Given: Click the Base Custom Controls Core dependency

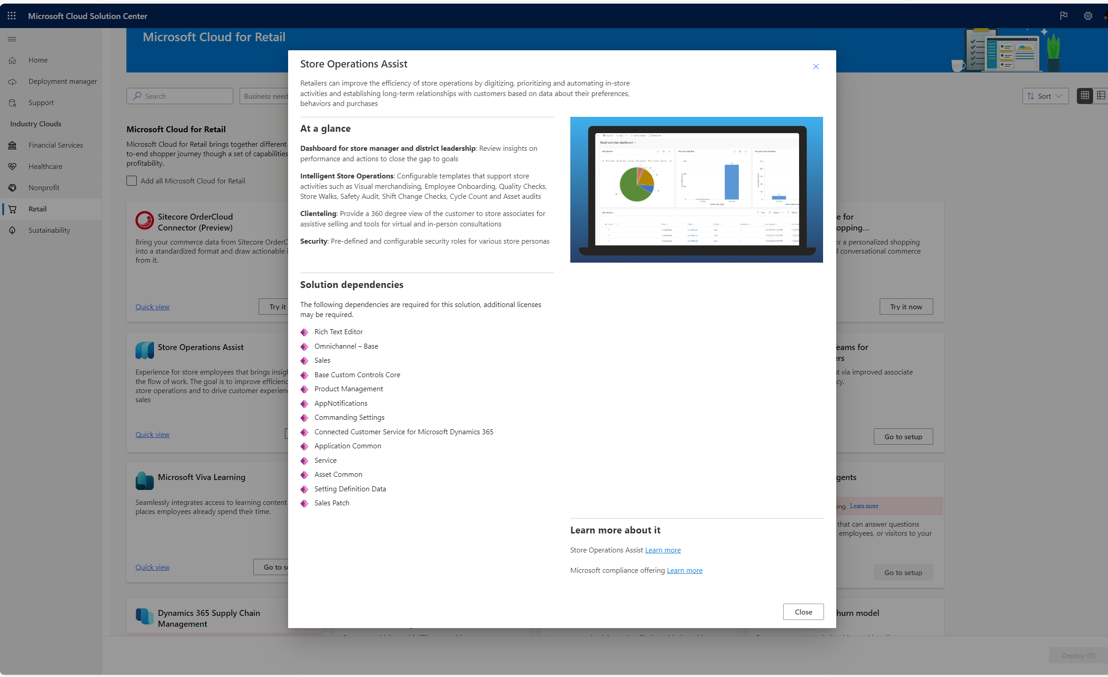Looking at the screenshot, I should point(357,375).
